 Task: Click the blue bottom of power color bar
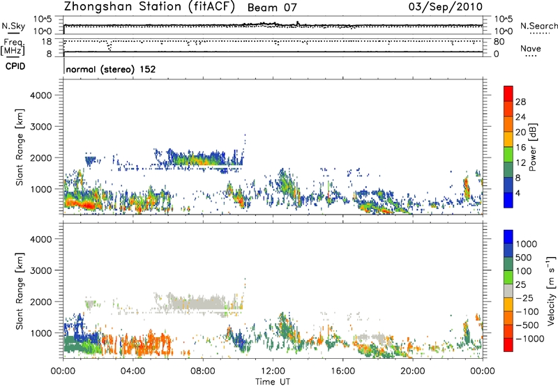(508, 200)
